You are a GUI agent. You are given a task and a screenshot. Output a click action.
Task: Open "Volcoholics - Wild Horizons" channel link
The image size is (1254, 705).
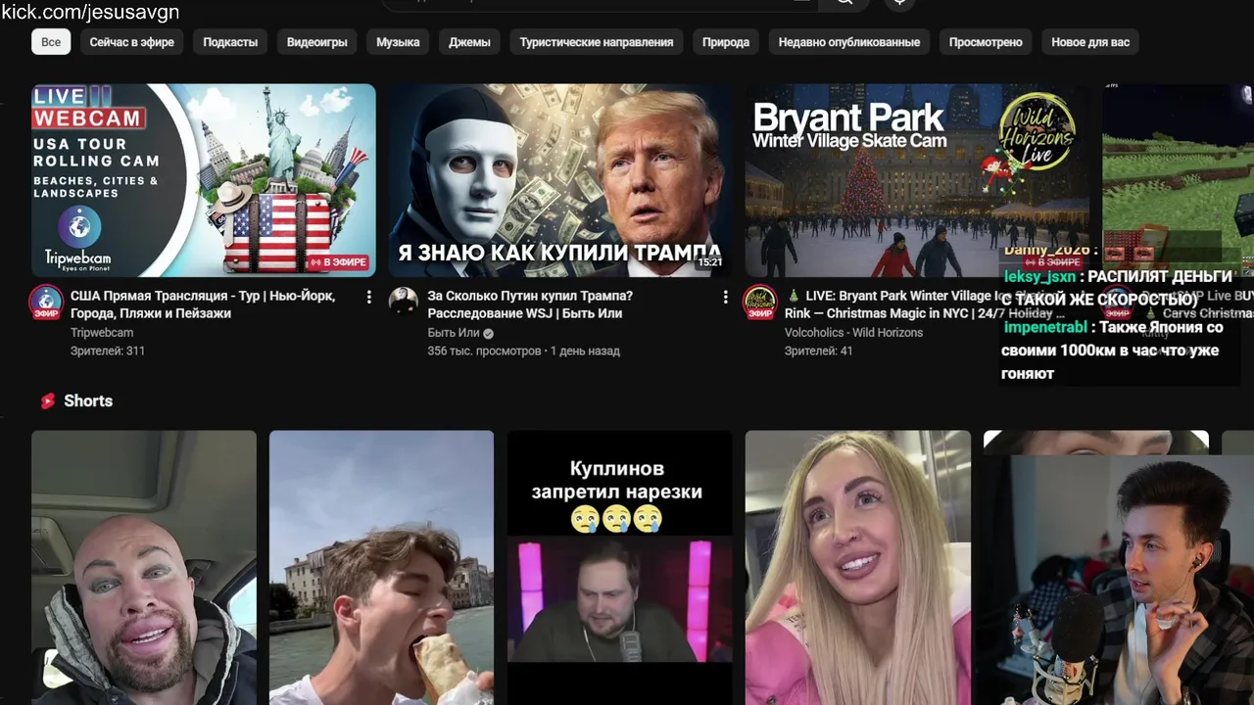tap(853, 333)
